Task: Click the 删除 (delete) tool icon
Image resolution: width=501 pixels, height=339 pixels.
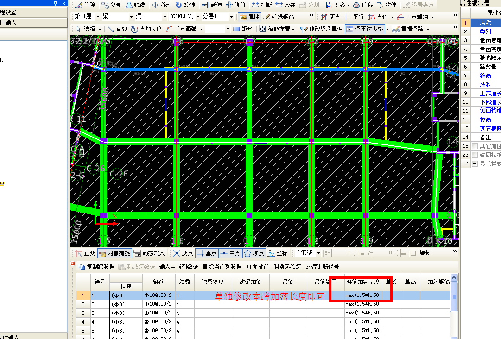Action: click(86, 5)
